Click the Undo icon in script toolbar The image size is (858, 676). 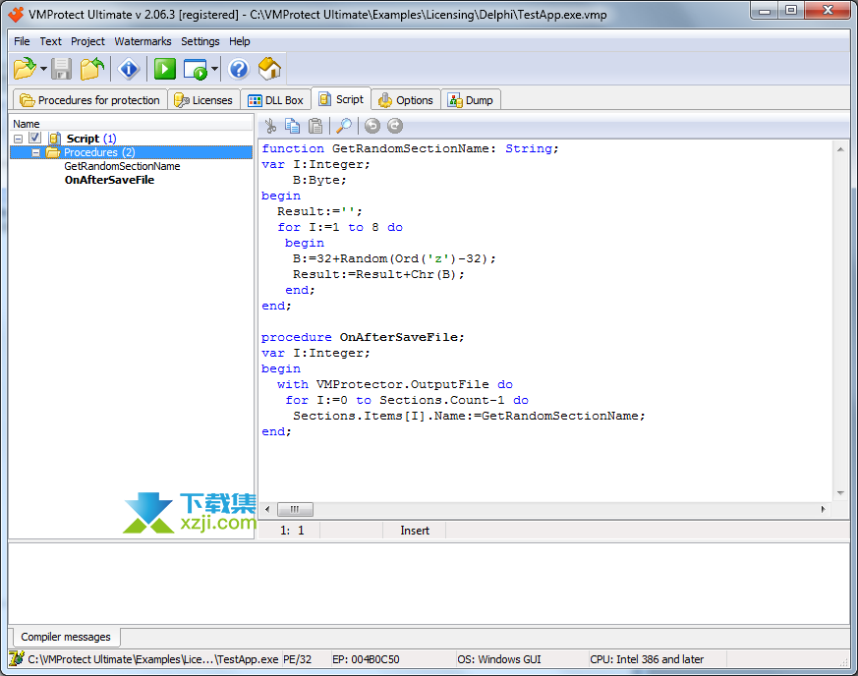coord(372,127)
